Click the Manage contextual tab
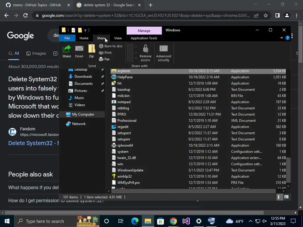The width and height of the screenshot is (303, 227). click(144, 31)
